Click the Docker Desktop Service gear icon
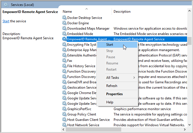 click(x=64, y=18)
